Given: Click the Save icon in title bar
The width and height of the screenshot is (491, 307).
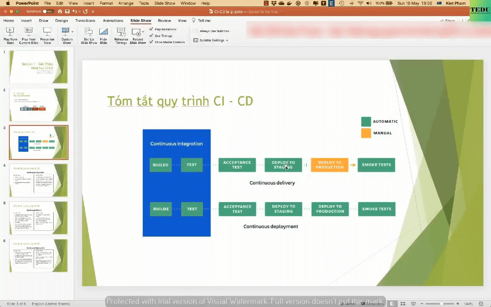Looking at the screenshot, I should 67,12.
